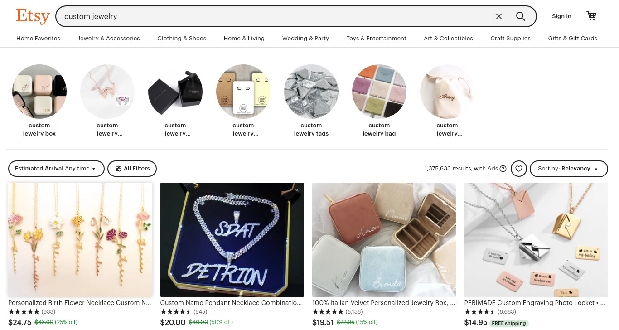The image size is (619, 330).
Task: Open All Filters panel
Action: [132, 169]
